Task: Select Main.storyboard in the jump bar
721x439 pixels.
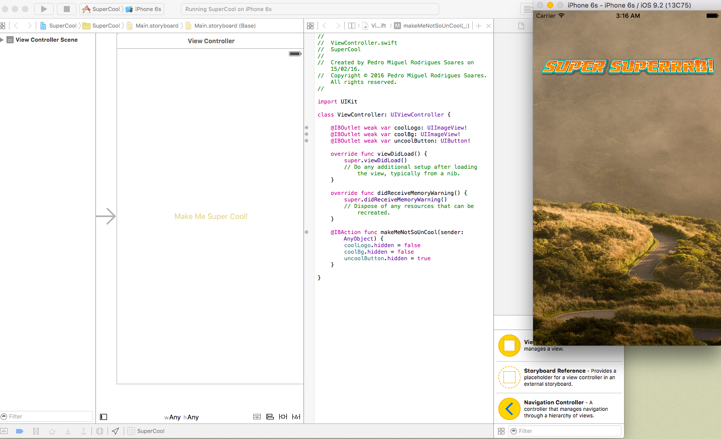Action: tap(153, 26)
